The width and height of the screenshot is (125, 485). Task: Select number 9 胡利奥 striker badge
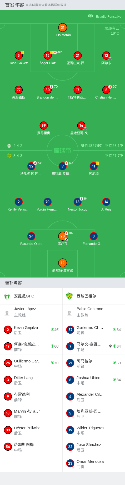[63, 166]
